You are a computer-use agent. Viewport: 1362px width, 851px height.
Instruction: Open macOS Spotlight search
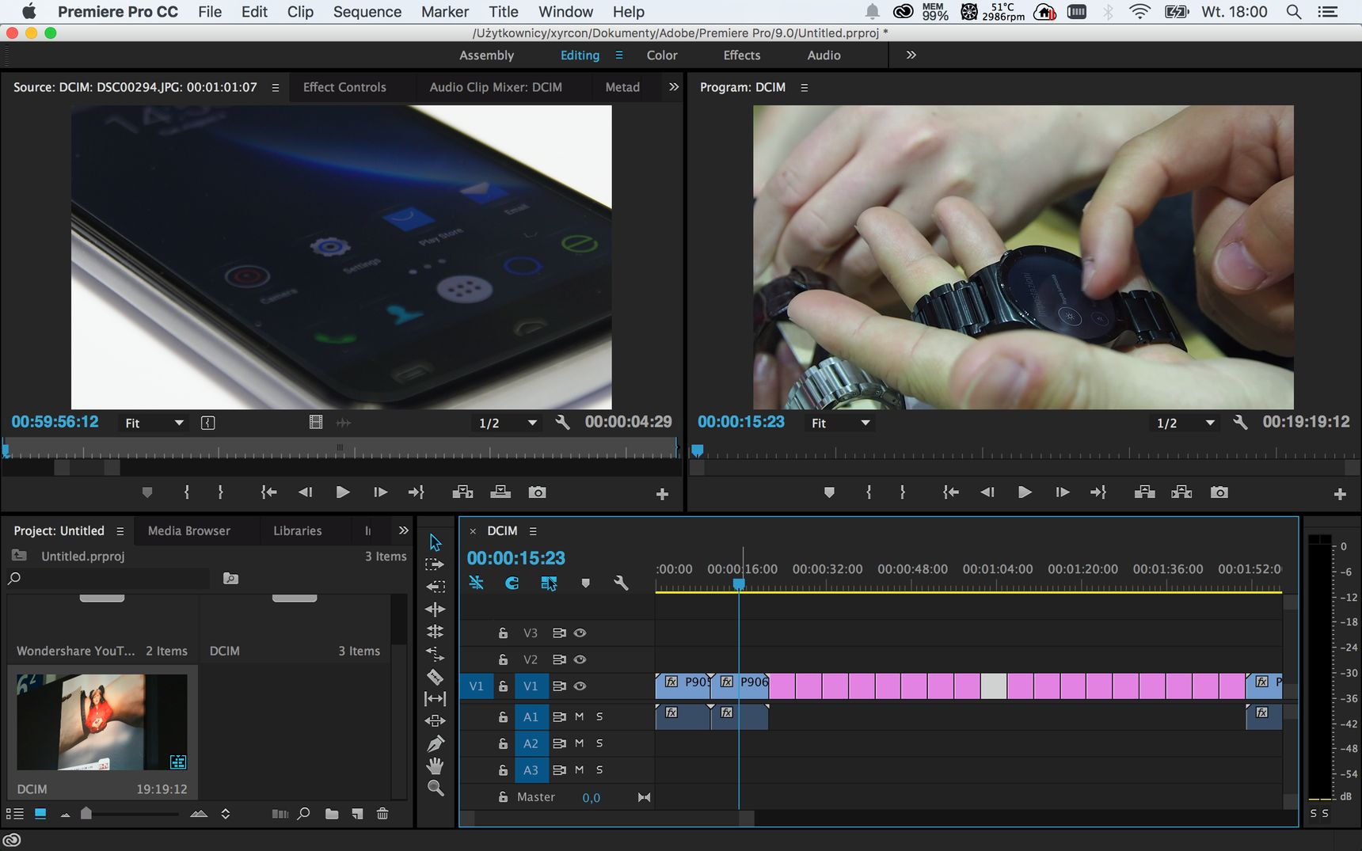tap(1294, 12)
